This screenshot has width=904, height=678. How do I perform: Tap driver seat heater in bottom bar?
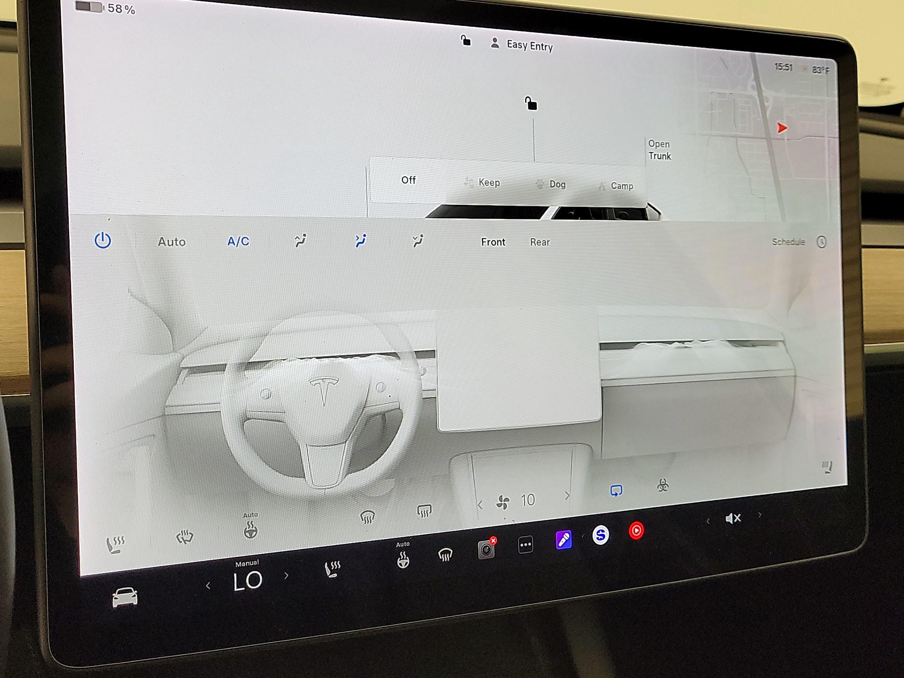332,569
